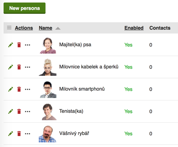
Task: Click the Tenista(ka) persona photo
Action: pyautogui.click(x=47, y=111)
